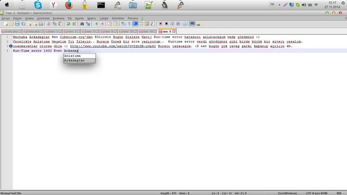The image size is (347, 195).
Task: Open the Makro menu
Action: click(x=92, y=18)
